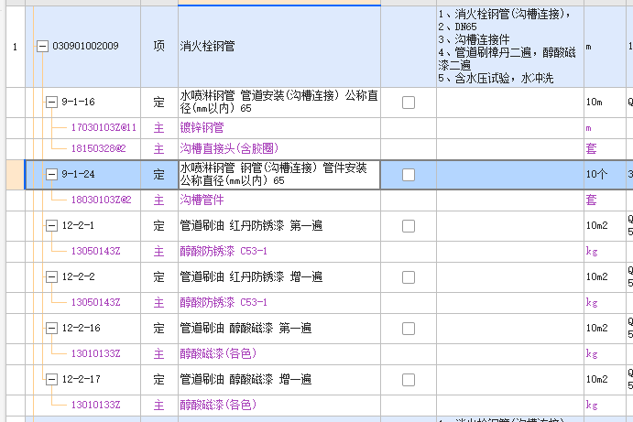
Task: Collapse quota 12-2-16 node
Action: [51, 328]
